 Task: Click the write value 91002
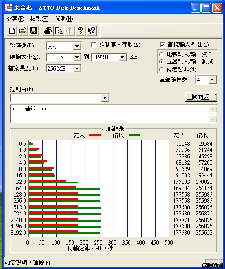tap(183, 175)
